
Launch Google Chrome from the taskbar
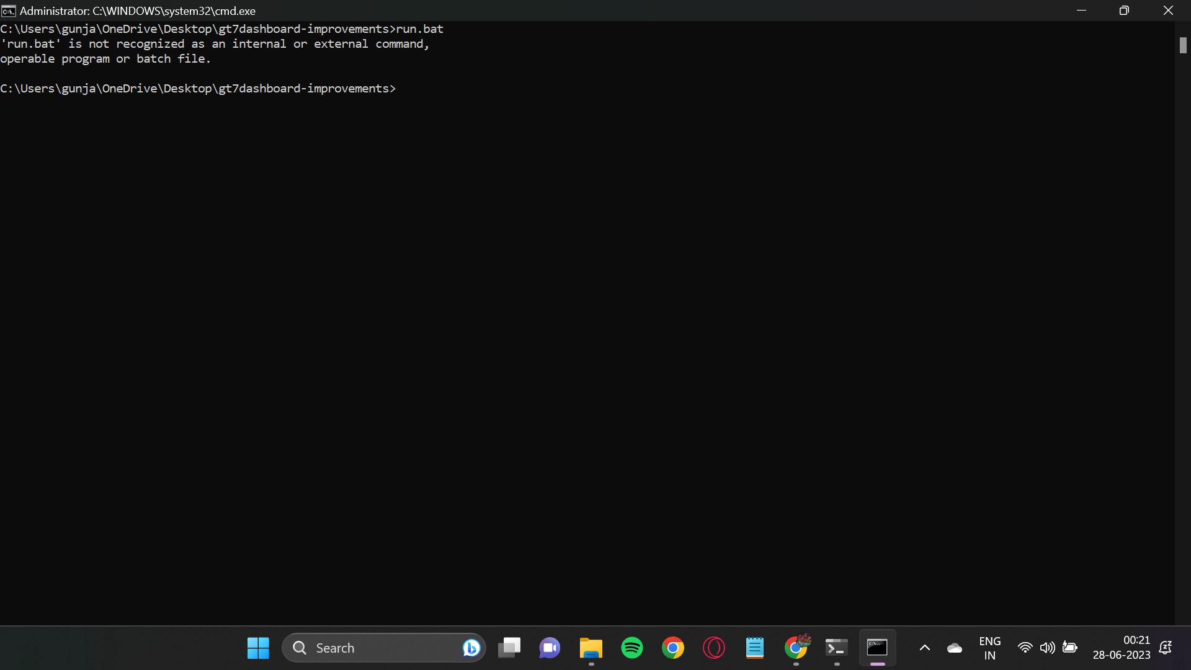[674, 647]
